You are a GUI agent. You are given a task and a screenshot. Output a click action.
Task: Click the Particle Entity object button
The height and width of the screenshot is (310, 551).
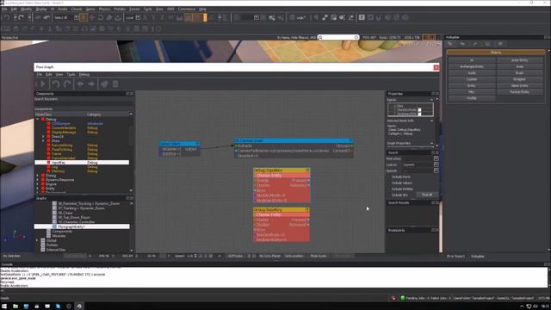click(x=519, y=92)
